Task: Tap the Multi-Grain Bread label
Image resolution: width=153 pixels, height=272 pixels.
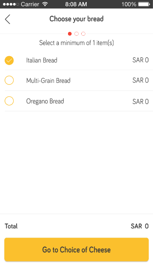Action: [x=48, y=80]
